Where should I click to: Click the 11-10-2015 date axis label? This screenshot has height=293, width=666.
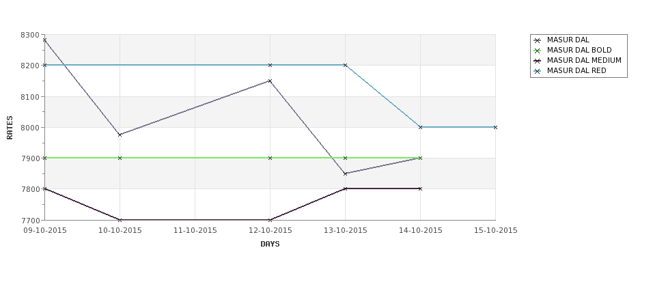(x=195, y=230)
